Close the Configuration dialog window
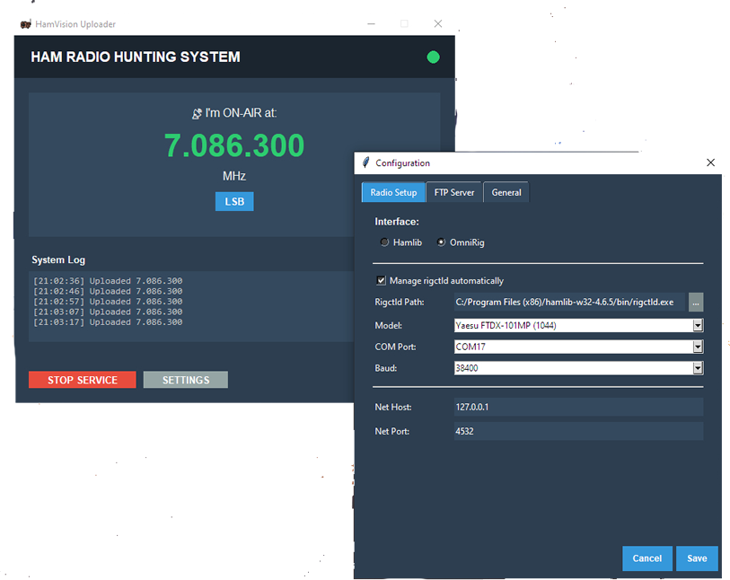 pos(710,163)
